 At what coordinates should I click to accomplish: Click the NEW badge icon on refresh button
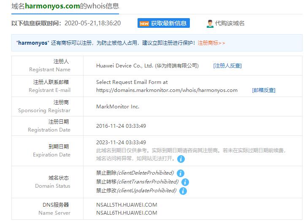144,24
